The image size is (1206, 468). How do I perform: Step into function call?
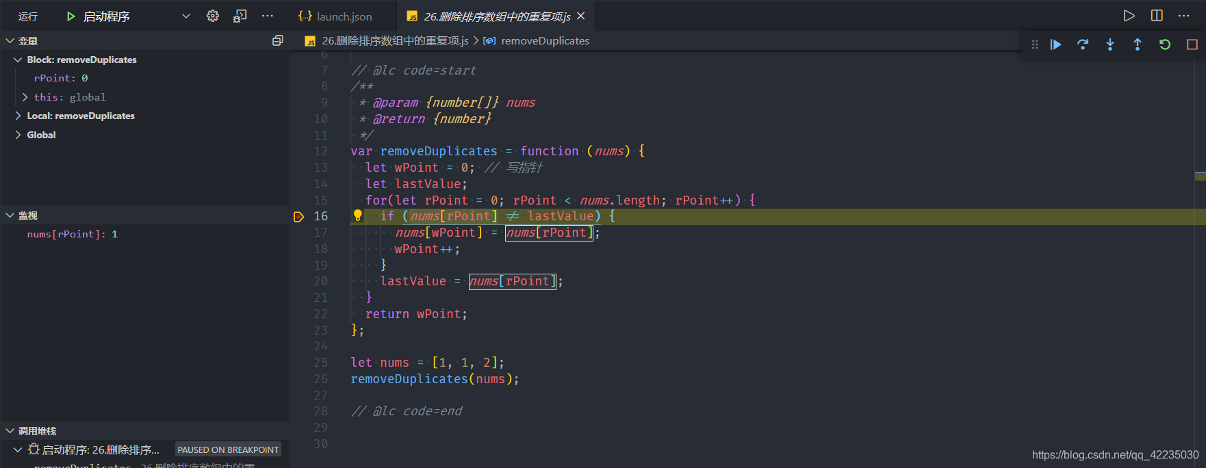(1110, 44)
